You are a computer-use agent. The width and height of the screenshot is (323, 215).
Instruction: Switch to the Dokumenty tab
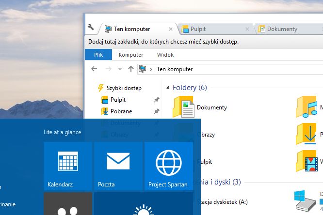pyautogui.click(x=289, y=29)
